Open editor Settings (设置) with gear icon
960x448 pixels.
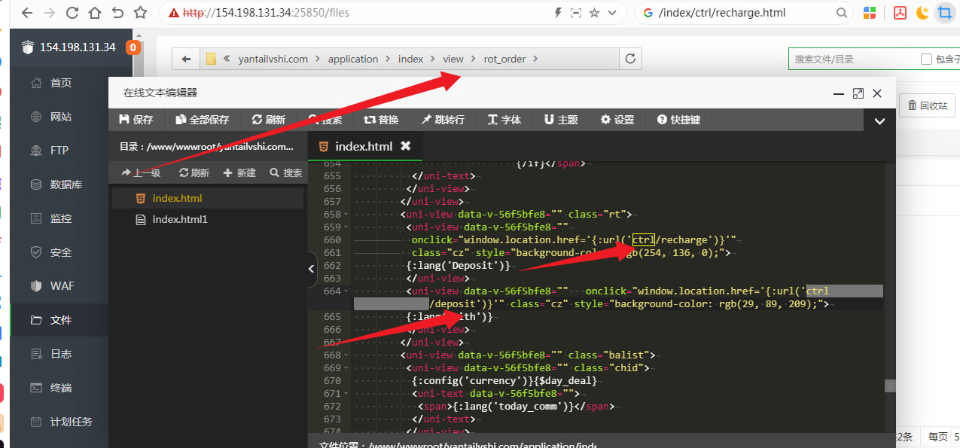pos(617,120)
